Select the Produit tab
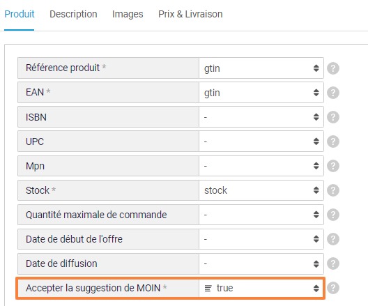This screenshot has height=306, width=368. coord(20,14)
